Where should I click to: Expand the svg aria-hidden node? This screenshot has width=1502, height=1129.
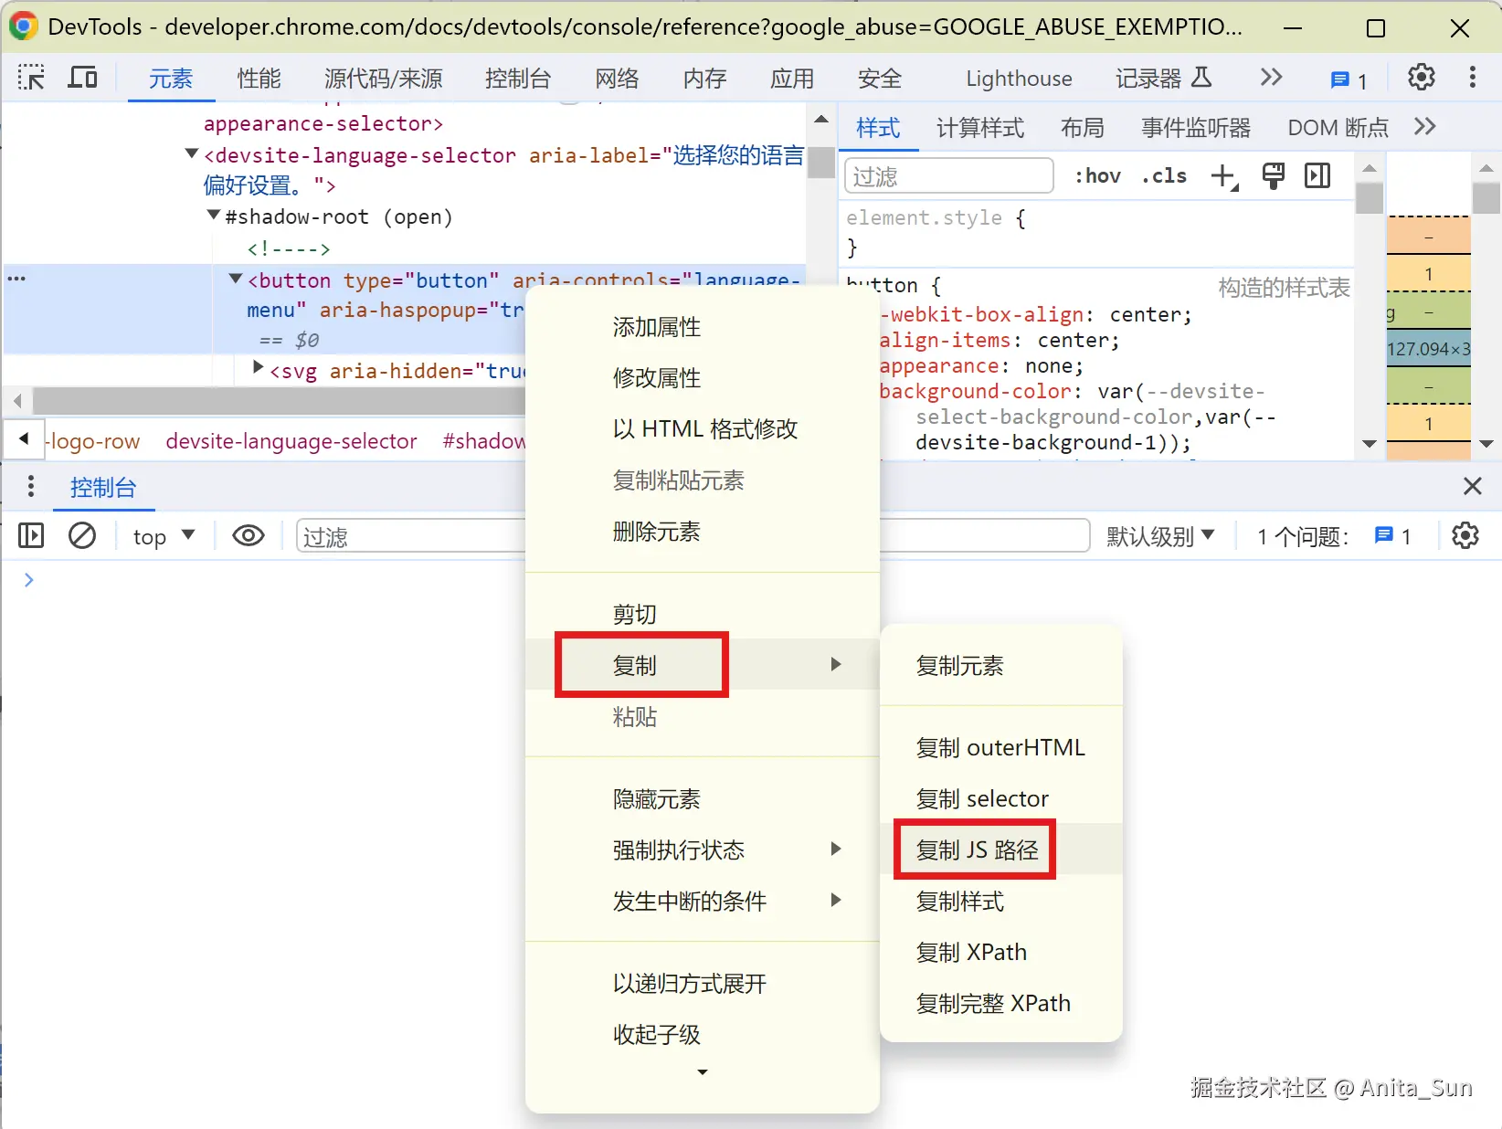pos(259,368)
